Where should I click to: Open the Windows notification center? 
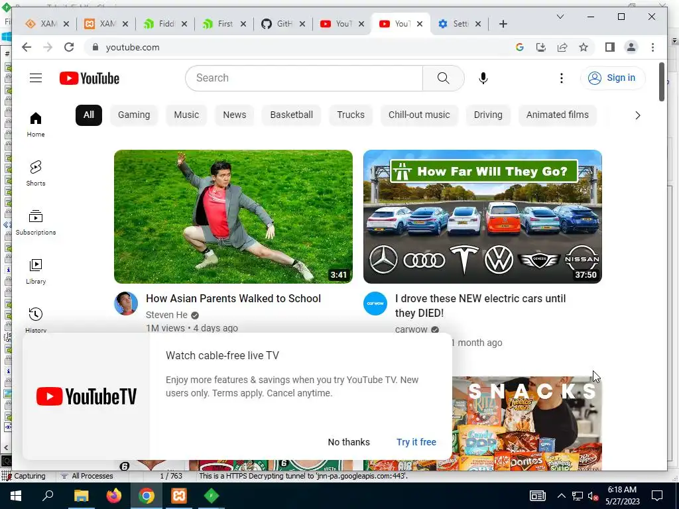tap(657, 496)
